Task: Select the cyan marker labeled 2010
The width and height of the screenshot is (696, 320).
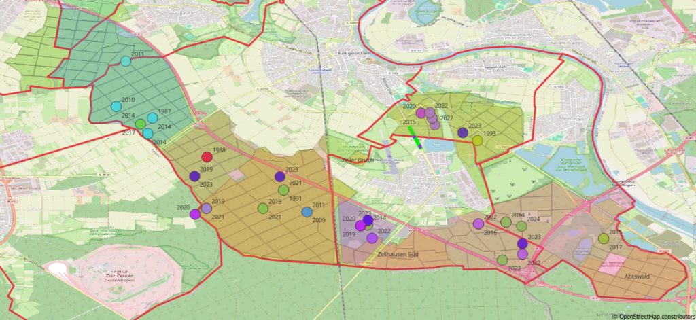Action: point(116,107)
